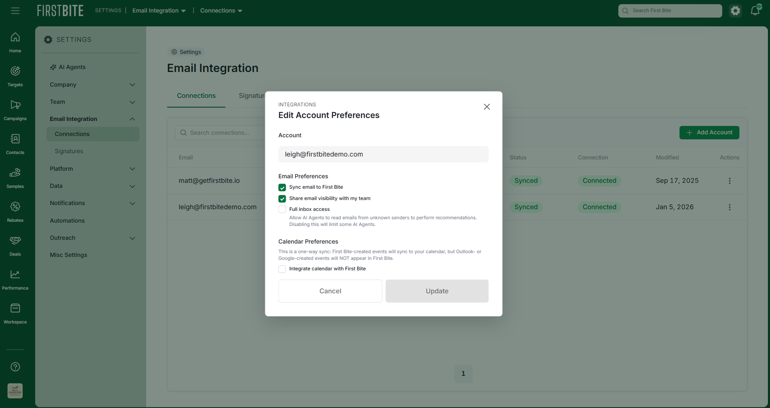Click the FirstBite logo

pyautogui.click(x=60, y=10)
